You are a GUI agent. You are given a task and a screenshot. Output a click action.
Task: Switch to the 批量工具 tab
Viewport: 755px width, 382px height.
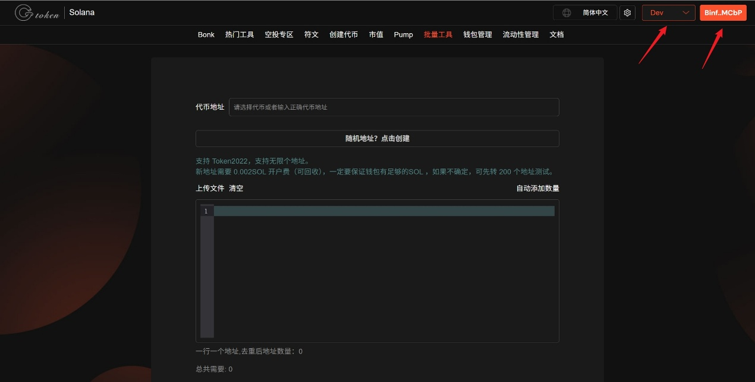438,34
